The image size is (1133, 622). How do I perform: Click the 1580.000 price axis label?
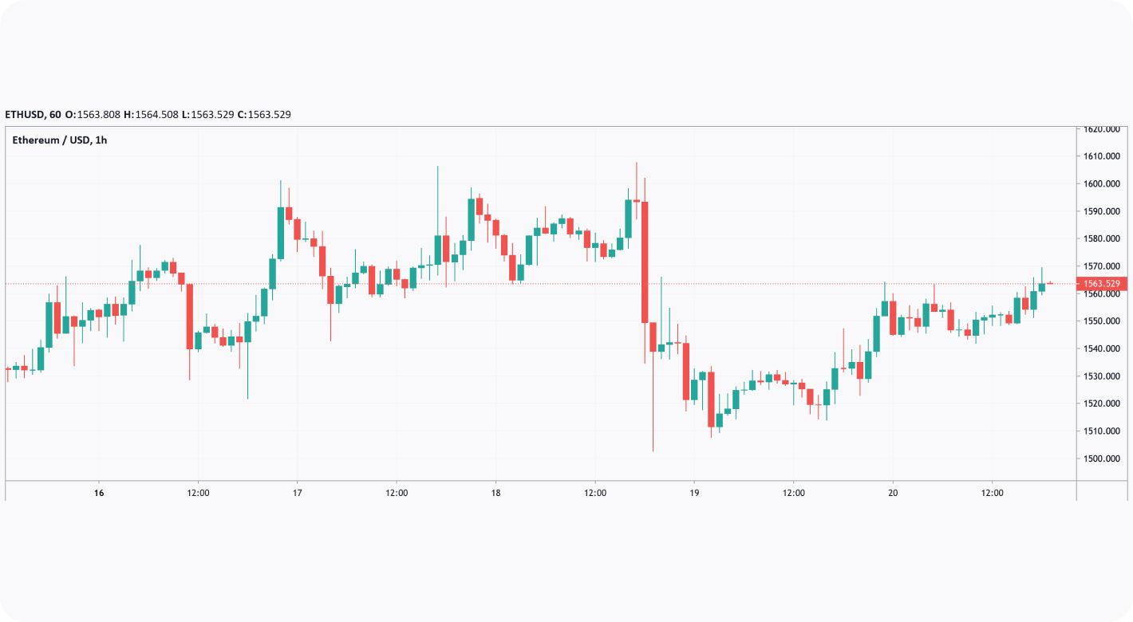point(1103,238)
